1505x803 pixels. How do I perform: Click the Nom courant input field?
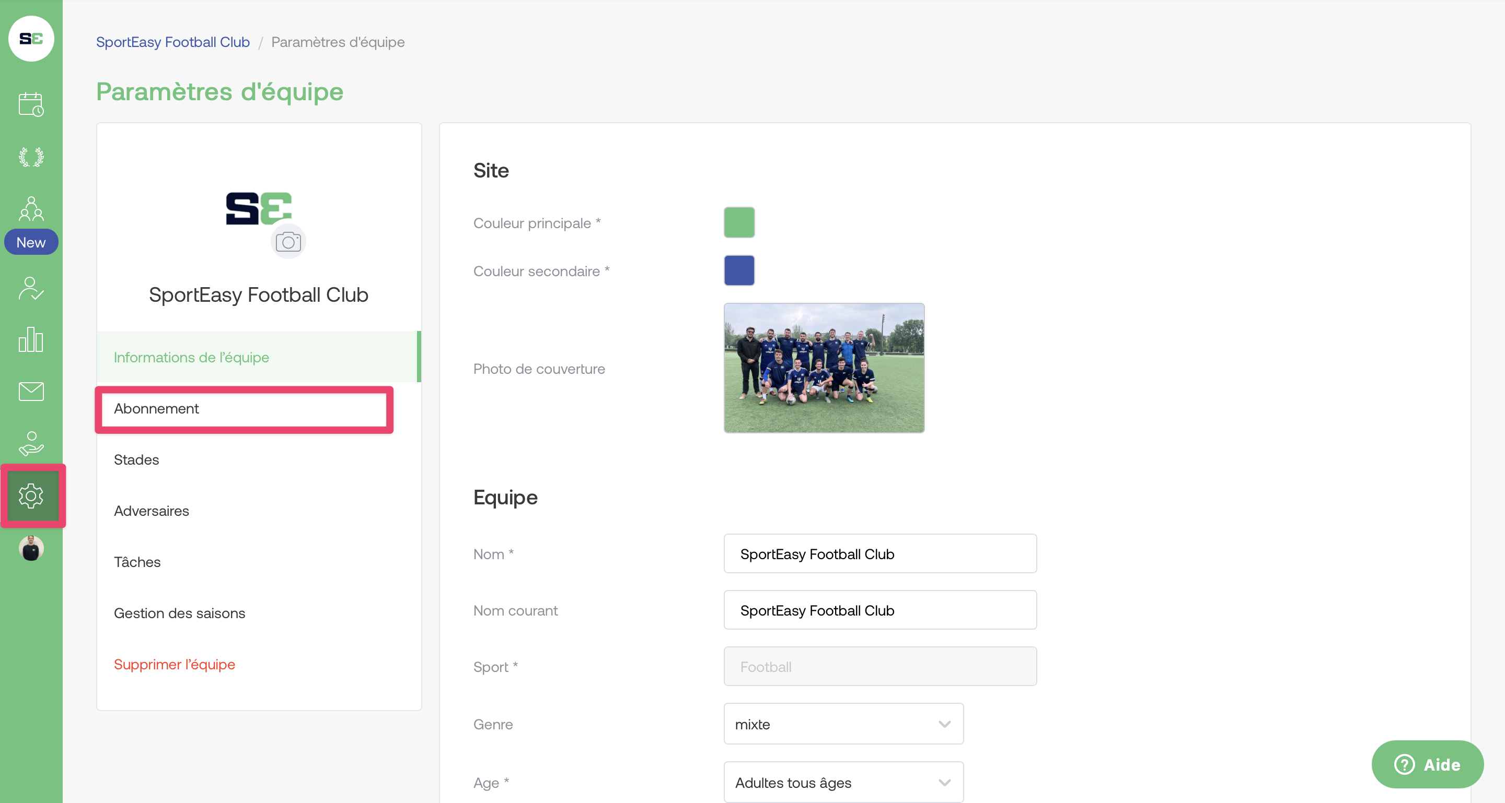click(x=880, y=610)
